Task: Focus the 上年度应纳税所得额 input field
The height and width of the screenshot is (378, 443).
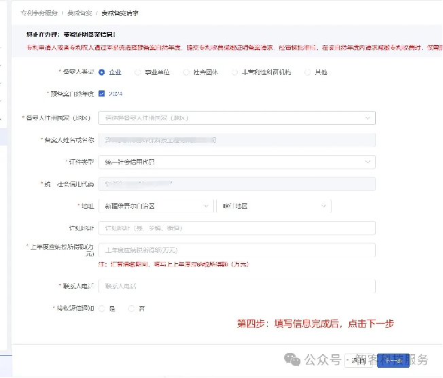Action: (x=236, y=250)
